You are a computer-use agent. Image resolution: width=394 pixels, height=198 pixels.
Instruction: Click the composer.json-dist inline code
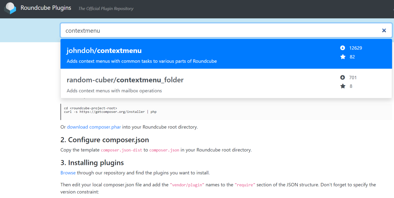click(x=121, y=150)
